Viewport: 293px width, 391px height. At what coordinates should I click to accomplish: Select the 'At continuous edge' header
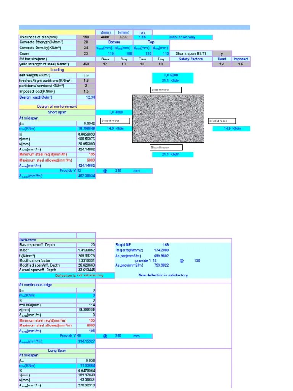(x=57, y=285)
